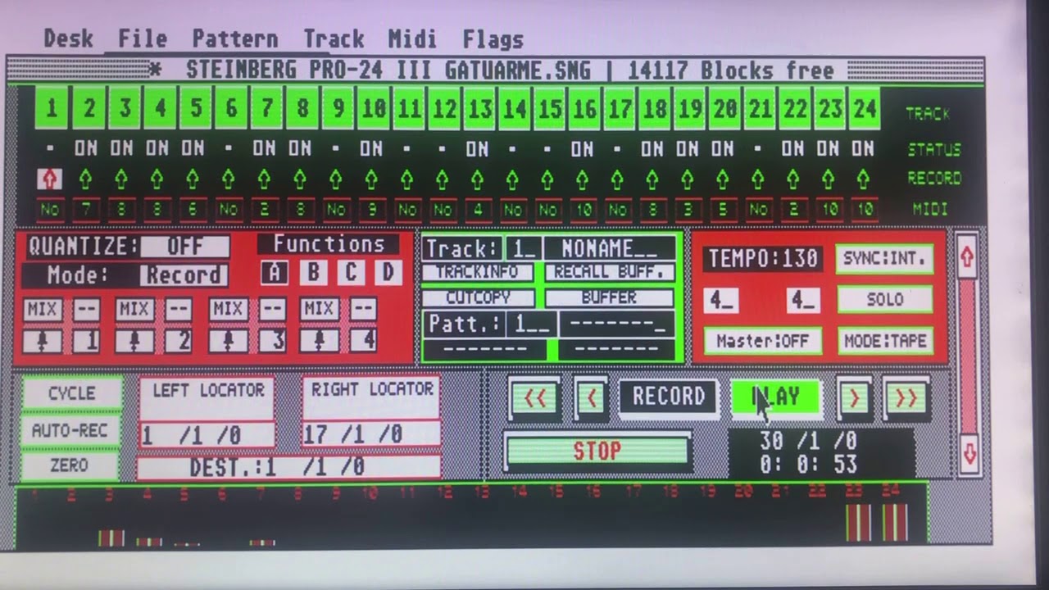The height and width of the screenshot is (590, 1049).
Task: Open the File menu
Action: (x=142, y=39)
